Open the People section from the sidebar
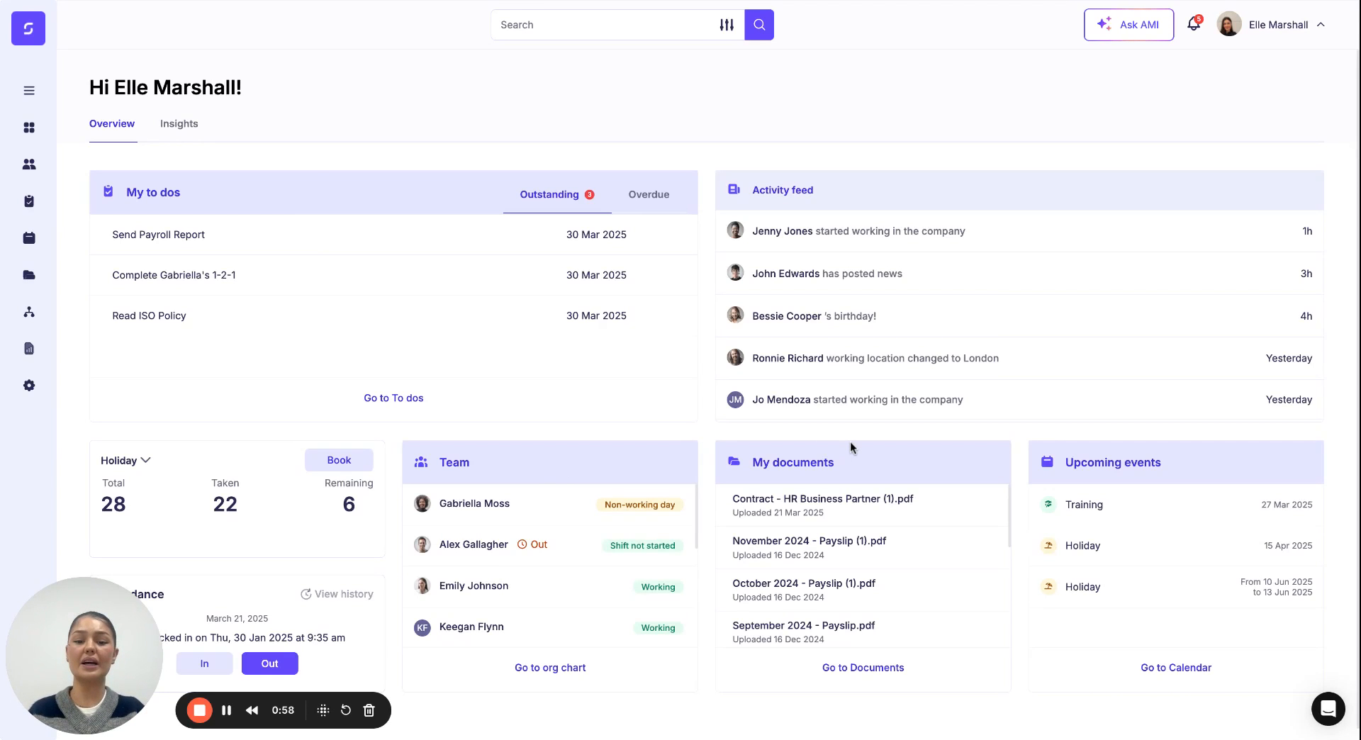The width and height of the screenshot is (1361, 740). click(28, 164)
